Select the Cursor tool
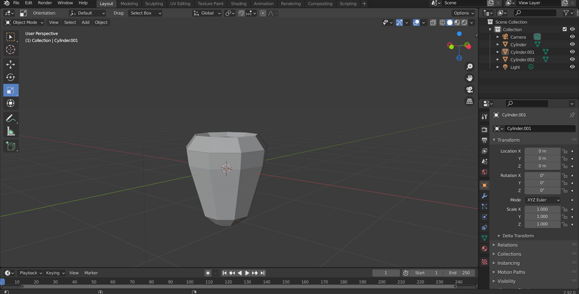579x294 pixels. (x=11, y=49)
